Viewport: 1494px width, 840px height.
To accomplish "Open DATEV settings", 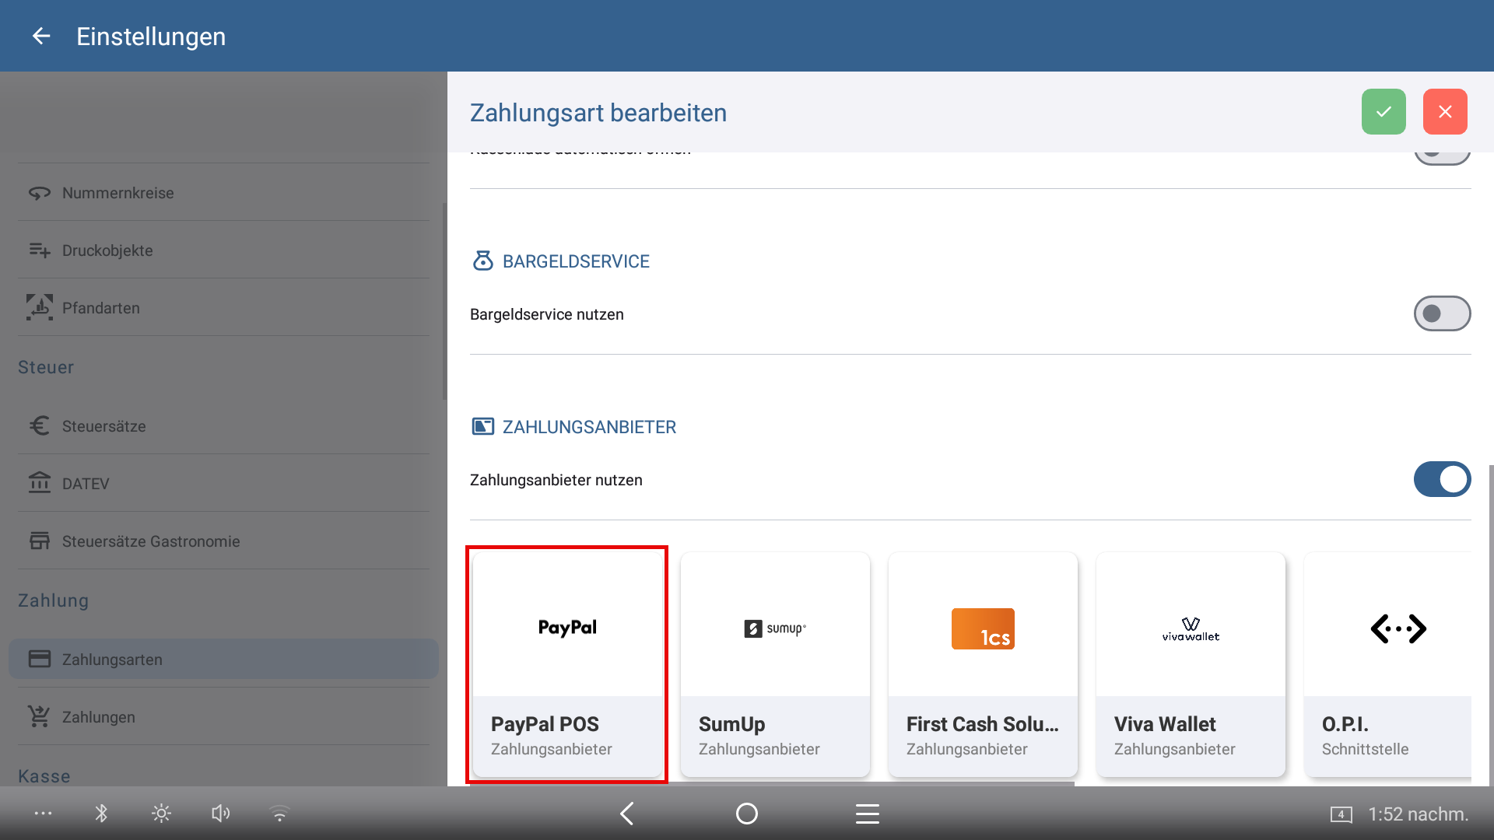I will [x=223, y=484].
